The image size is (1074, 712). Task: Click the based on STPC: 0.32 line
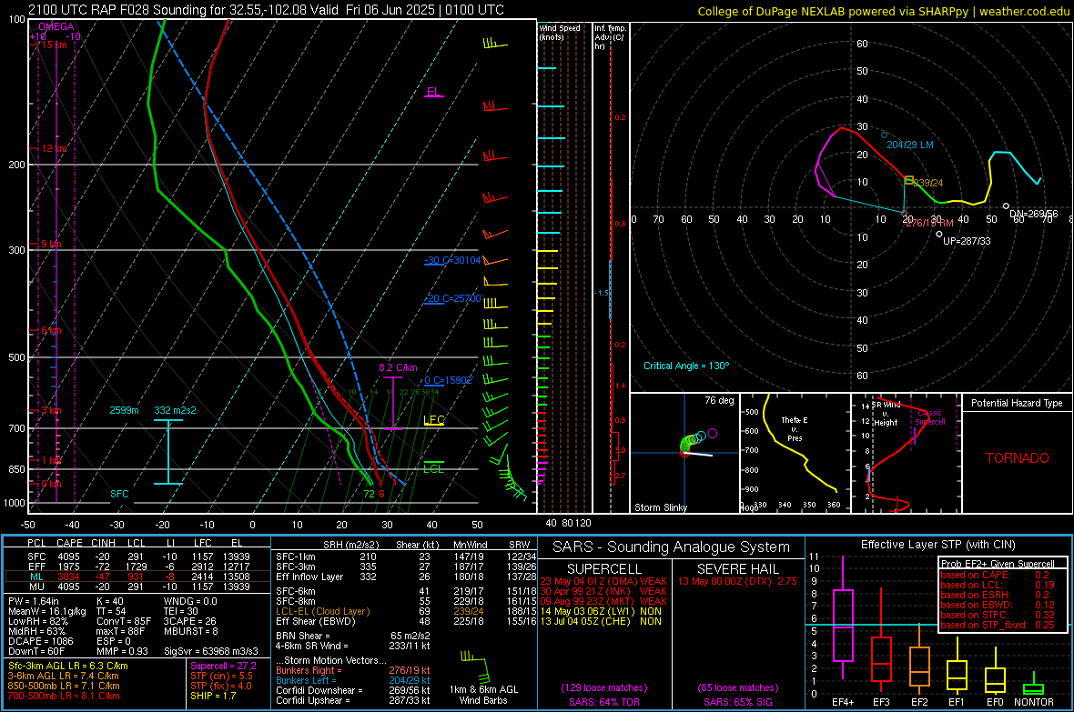coord(998,615)
